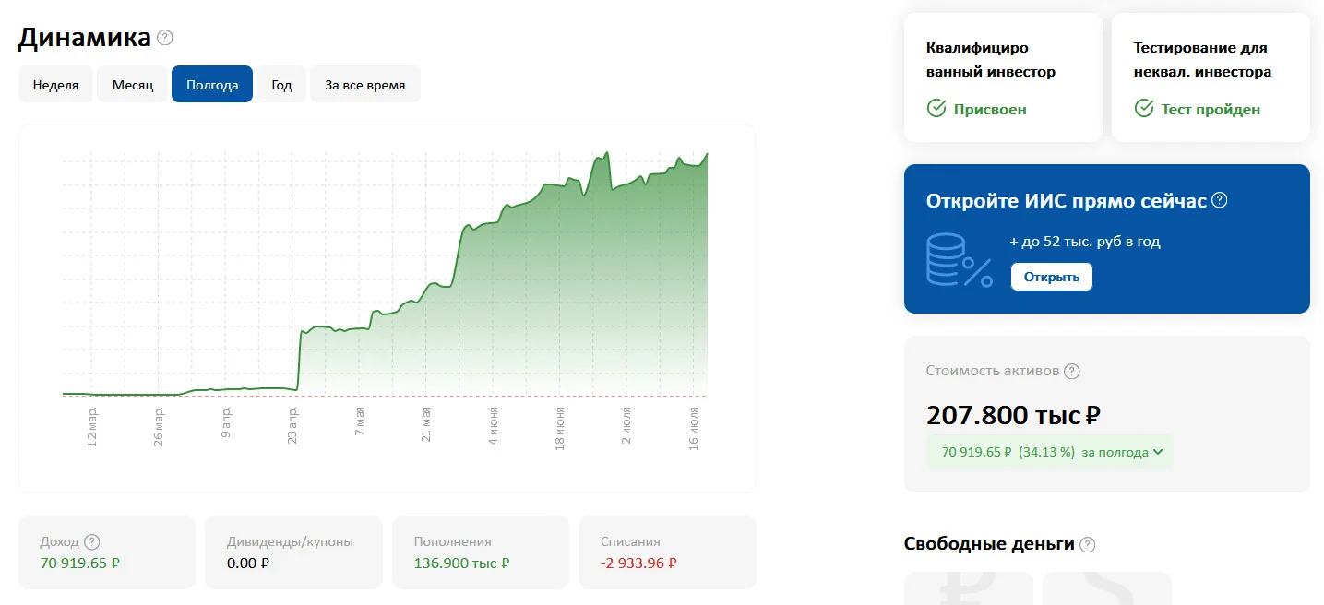
Task: Click green checkmark icon near Тест пройден
Action: [x=1144, y=109]
